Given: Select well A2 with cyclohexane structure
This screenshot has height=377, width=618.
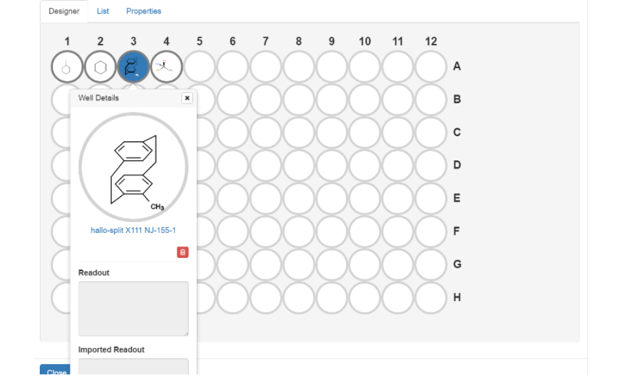Looking at the screenshot, I should click(100, 67).
